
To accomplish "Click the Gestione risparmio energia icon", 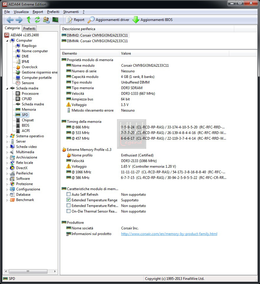I will click(x=18, y=72).
